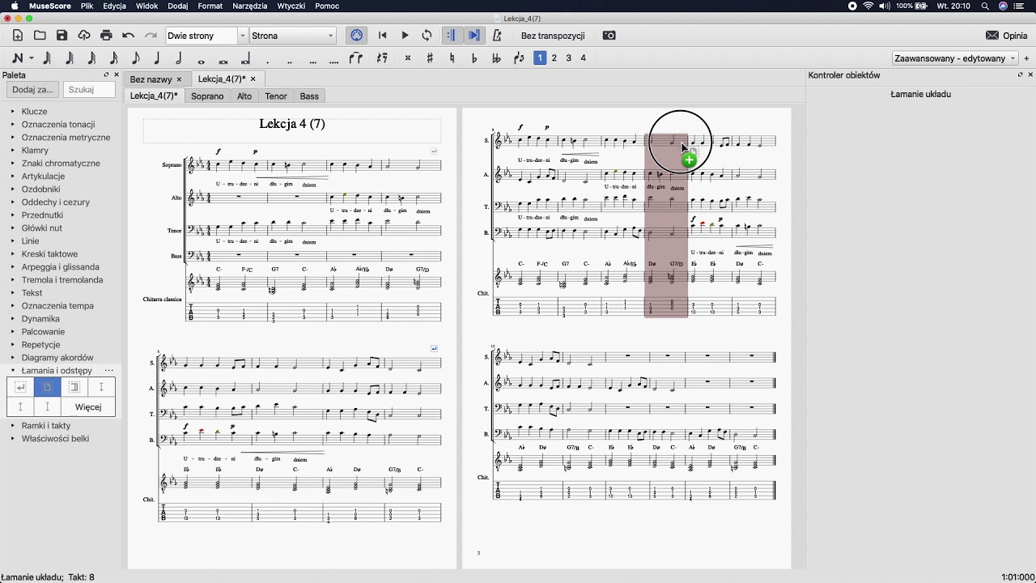
Task: Open workspace dropdown Zaawansowany - edytowany
Action: [954, 58]
